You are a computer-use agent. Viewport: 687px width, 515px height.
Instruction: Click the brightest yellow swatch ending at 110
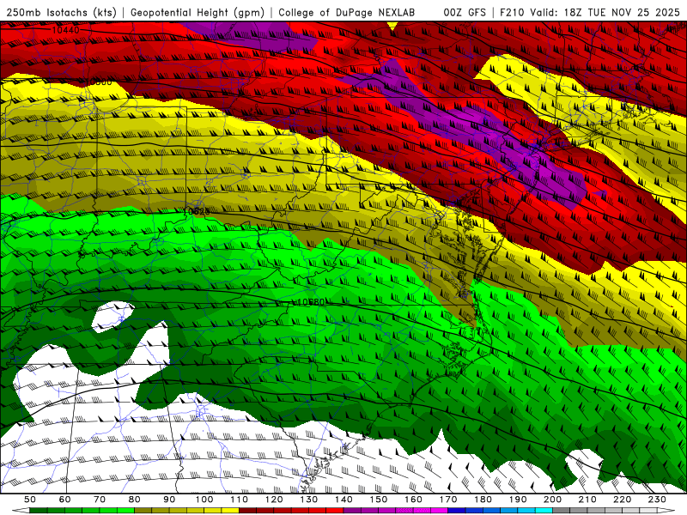coord(230,511)
